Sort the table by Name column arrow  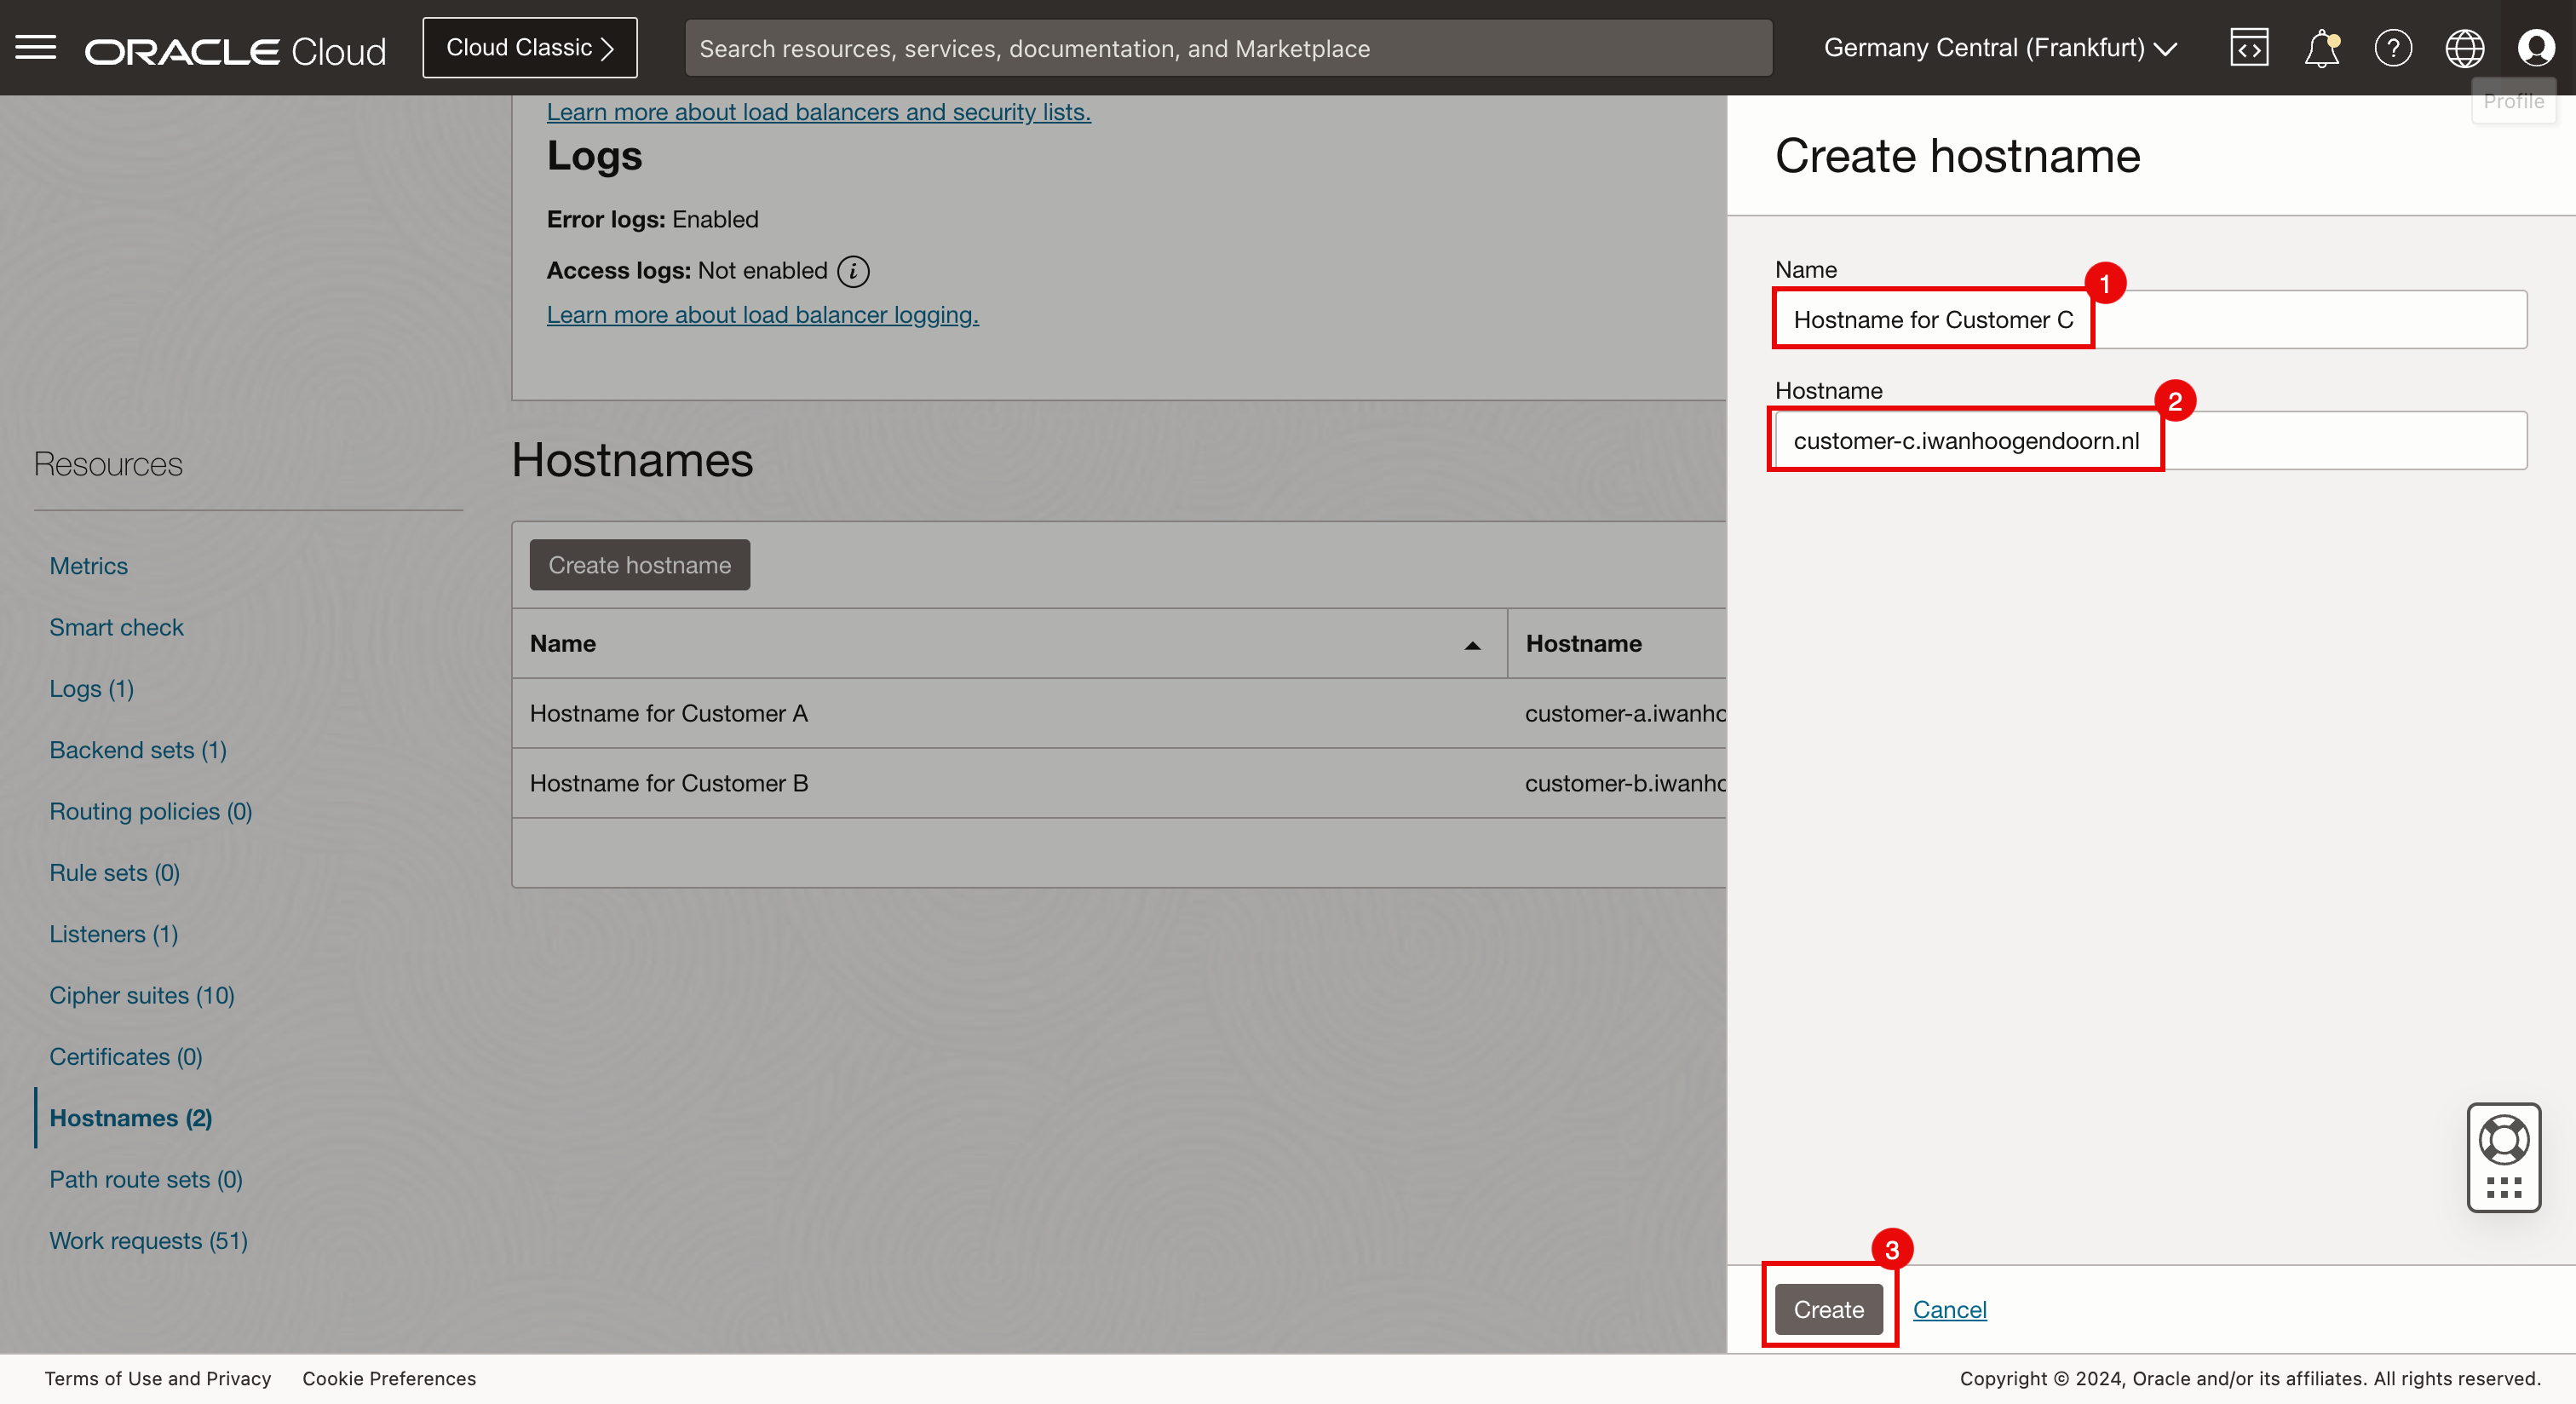(x=1472, y=645)
